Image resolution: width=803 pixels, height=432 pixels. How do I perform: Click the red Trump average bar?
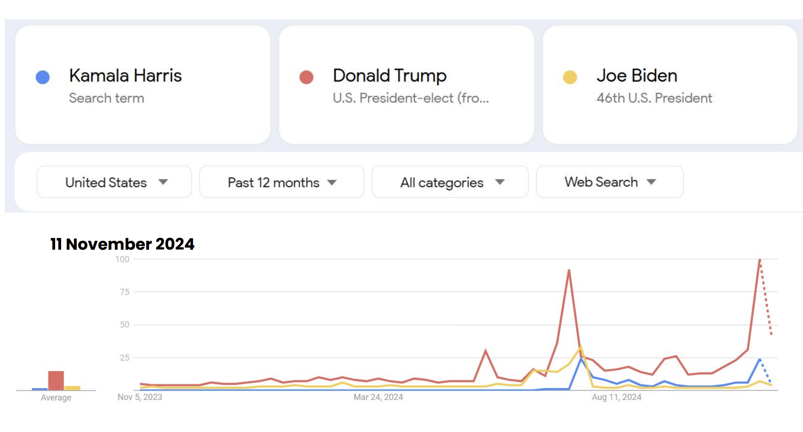[x=56, y=380]
